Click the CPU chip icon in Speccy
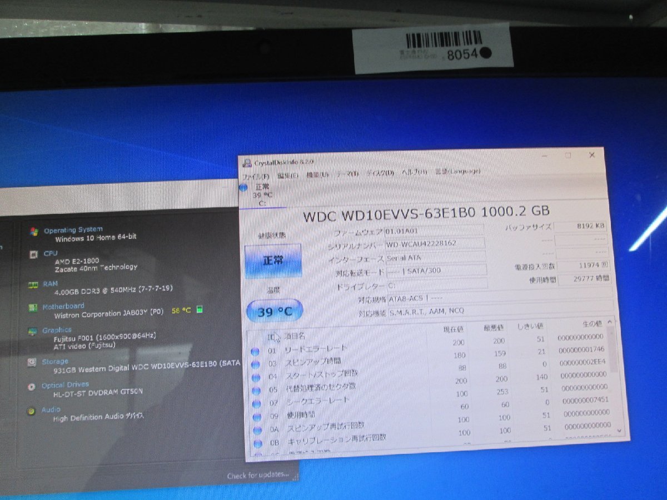 (x=33, y=254)
